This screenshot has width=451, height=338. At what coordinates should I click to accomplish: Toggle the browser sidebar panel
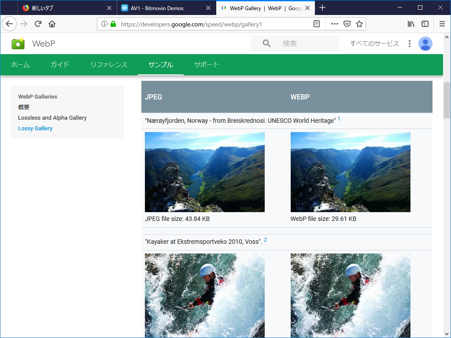(x=425, y=24)
